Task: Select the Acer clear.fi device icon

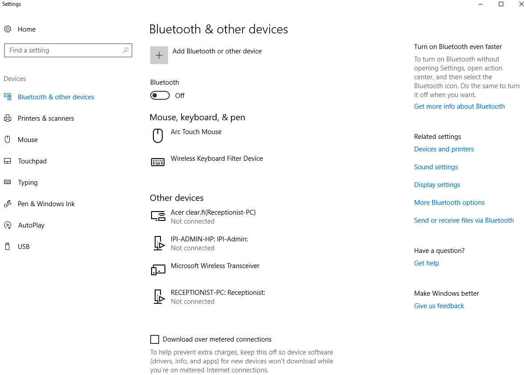Action: tap(158, 216)
